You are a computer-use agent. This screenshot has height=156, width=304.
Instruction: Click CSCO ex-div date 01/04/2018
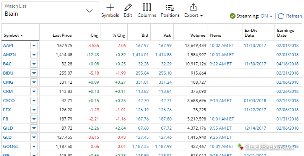point(255,101)
